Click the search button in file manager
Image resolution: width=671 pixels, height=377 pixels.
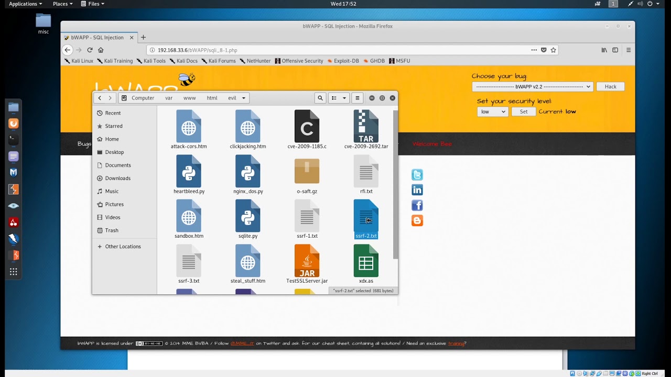pos(320,98)
